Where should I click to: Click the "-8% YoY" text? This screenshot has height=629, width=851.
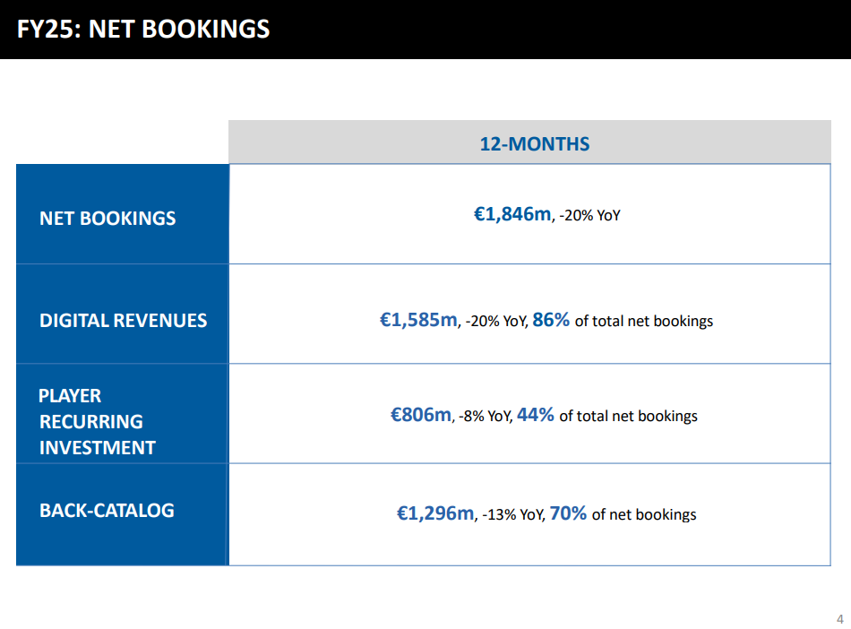point(485,417)
